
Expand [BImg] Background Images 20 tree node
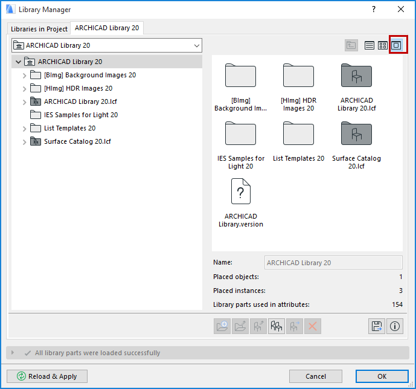point(24,76)
